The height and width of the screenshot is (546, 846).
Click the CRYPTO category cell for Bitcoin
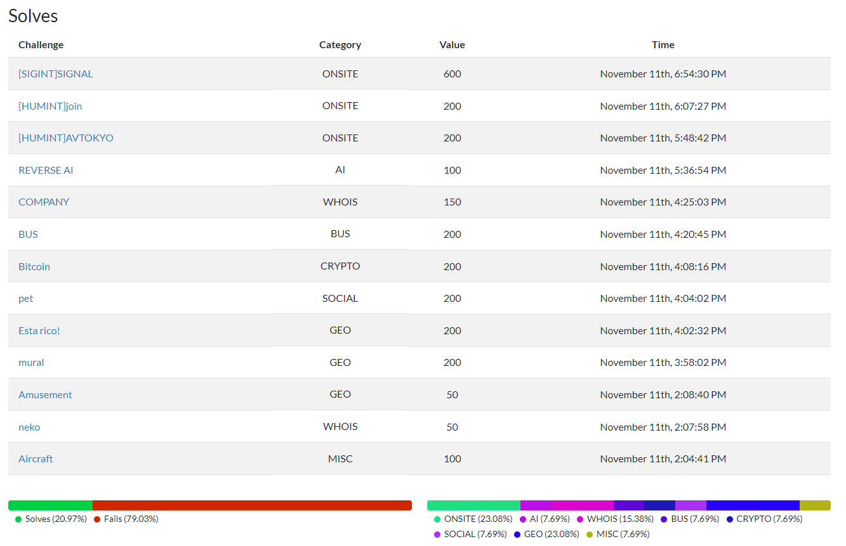[340, 266]
